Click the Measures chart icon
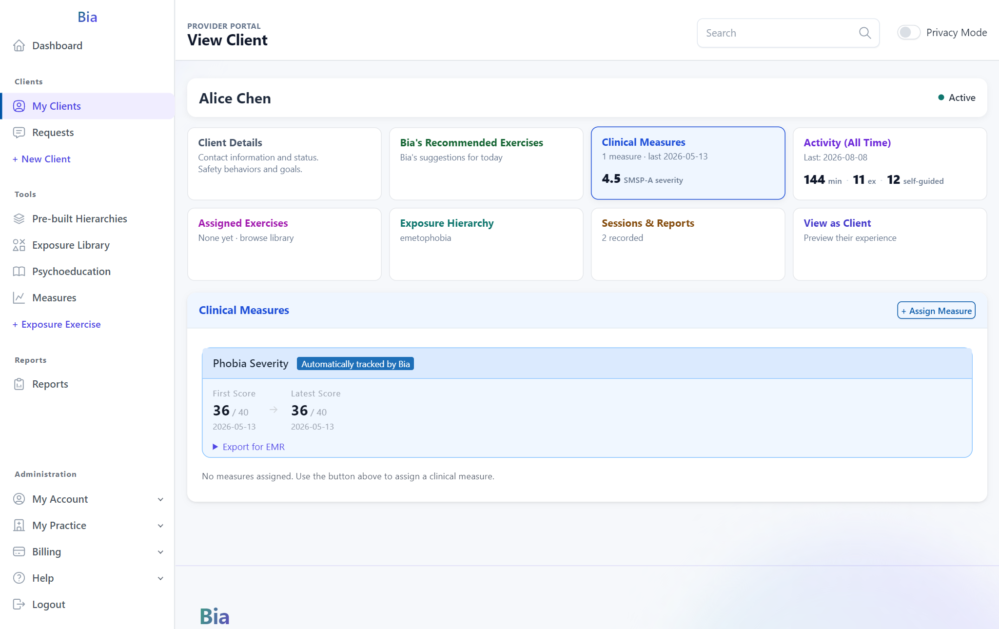The width and height of the screenshot is (999, 629). click(19, 298)
